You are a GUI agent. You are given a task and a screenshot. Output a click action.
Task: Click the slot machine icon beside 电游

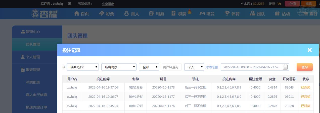point(152,13)
